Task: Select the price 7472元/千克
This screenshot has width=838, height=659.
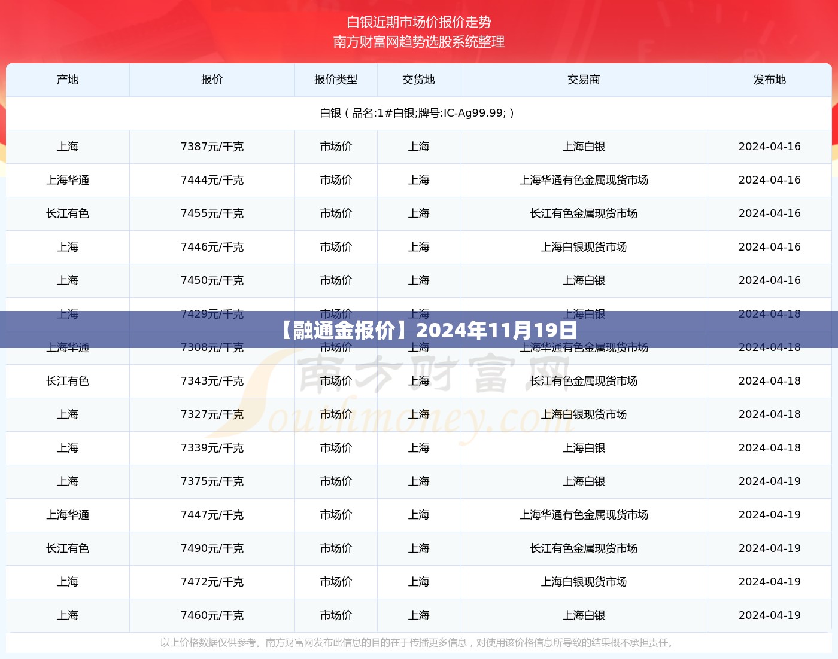Action: (x=212, y=582)
